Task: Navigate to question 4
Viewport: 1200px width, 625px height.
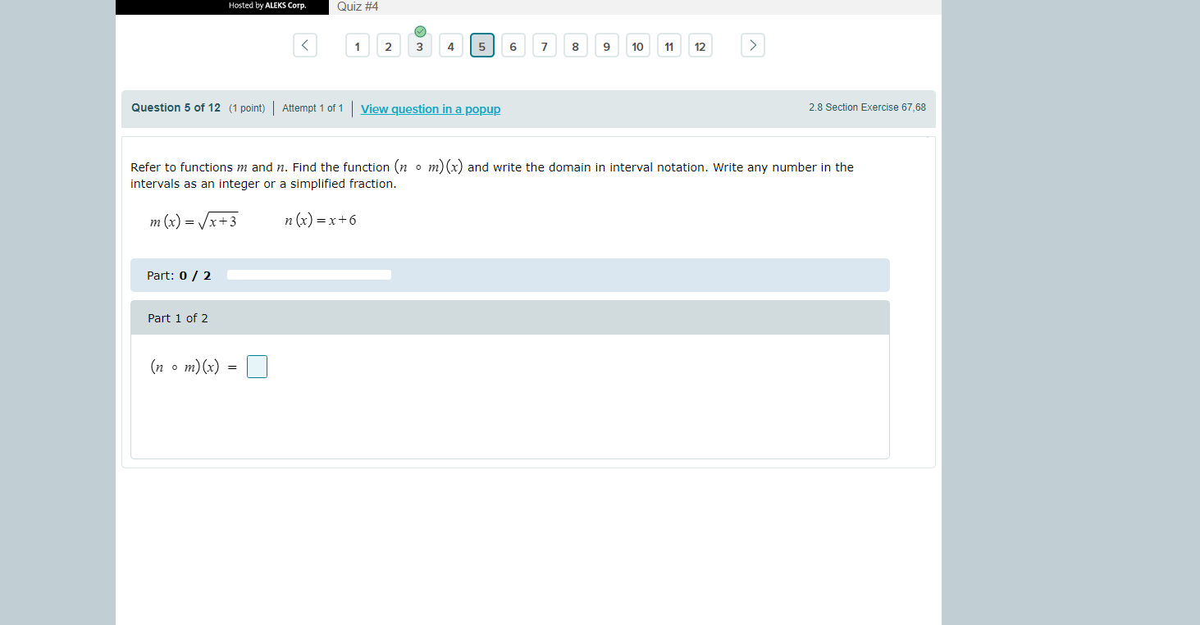Action: coord(450,45)
